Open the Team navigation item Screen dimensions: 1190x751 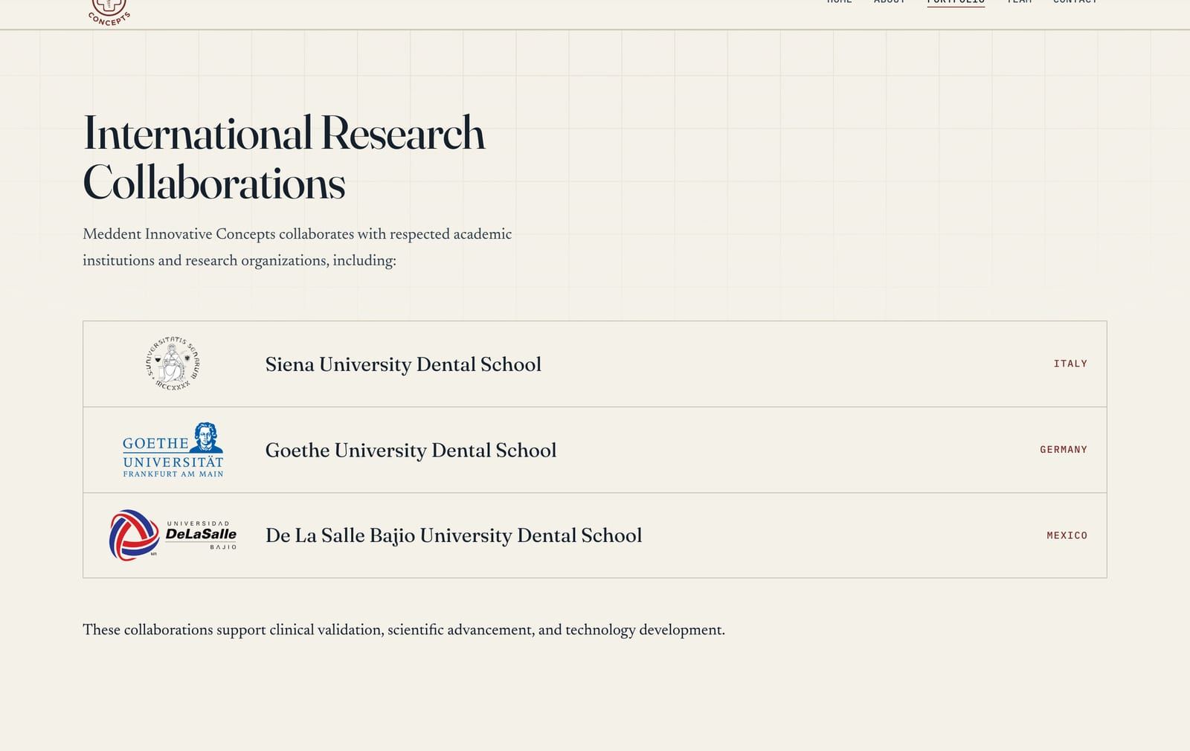1019,2
